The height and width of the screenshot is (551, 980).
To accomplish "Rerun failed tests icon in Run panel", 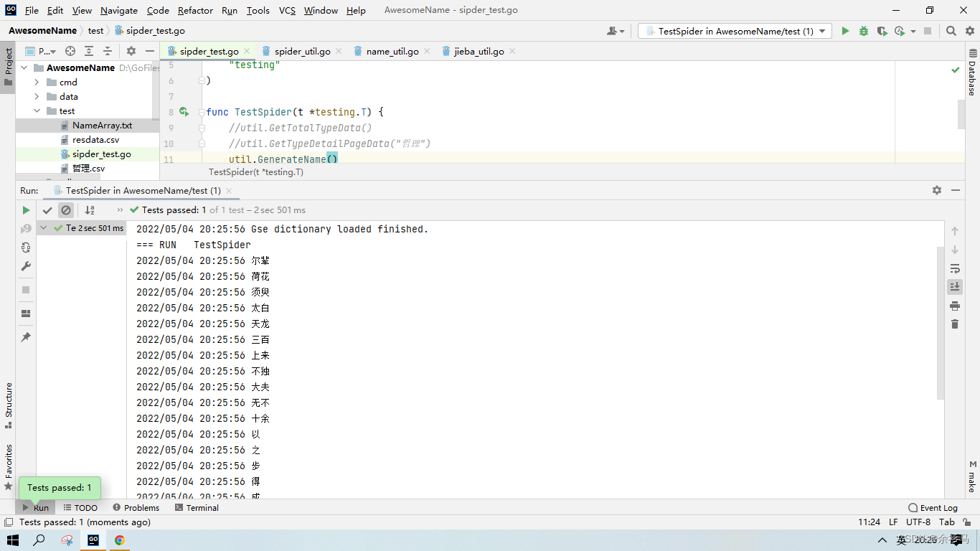I will pos(26,229).
